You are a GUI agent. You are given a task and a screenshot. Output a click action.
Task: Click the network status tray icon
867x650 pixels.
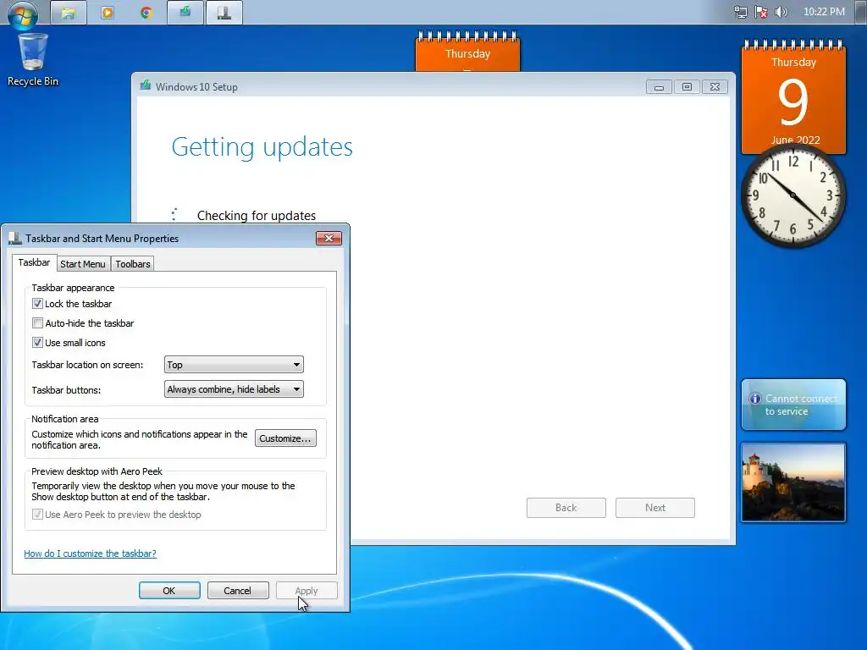pos(740,12)
